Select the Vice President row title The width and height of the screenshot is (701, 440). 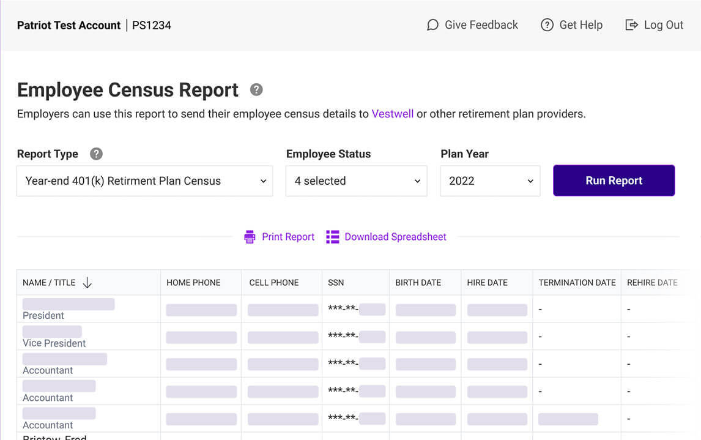(54, 343)
